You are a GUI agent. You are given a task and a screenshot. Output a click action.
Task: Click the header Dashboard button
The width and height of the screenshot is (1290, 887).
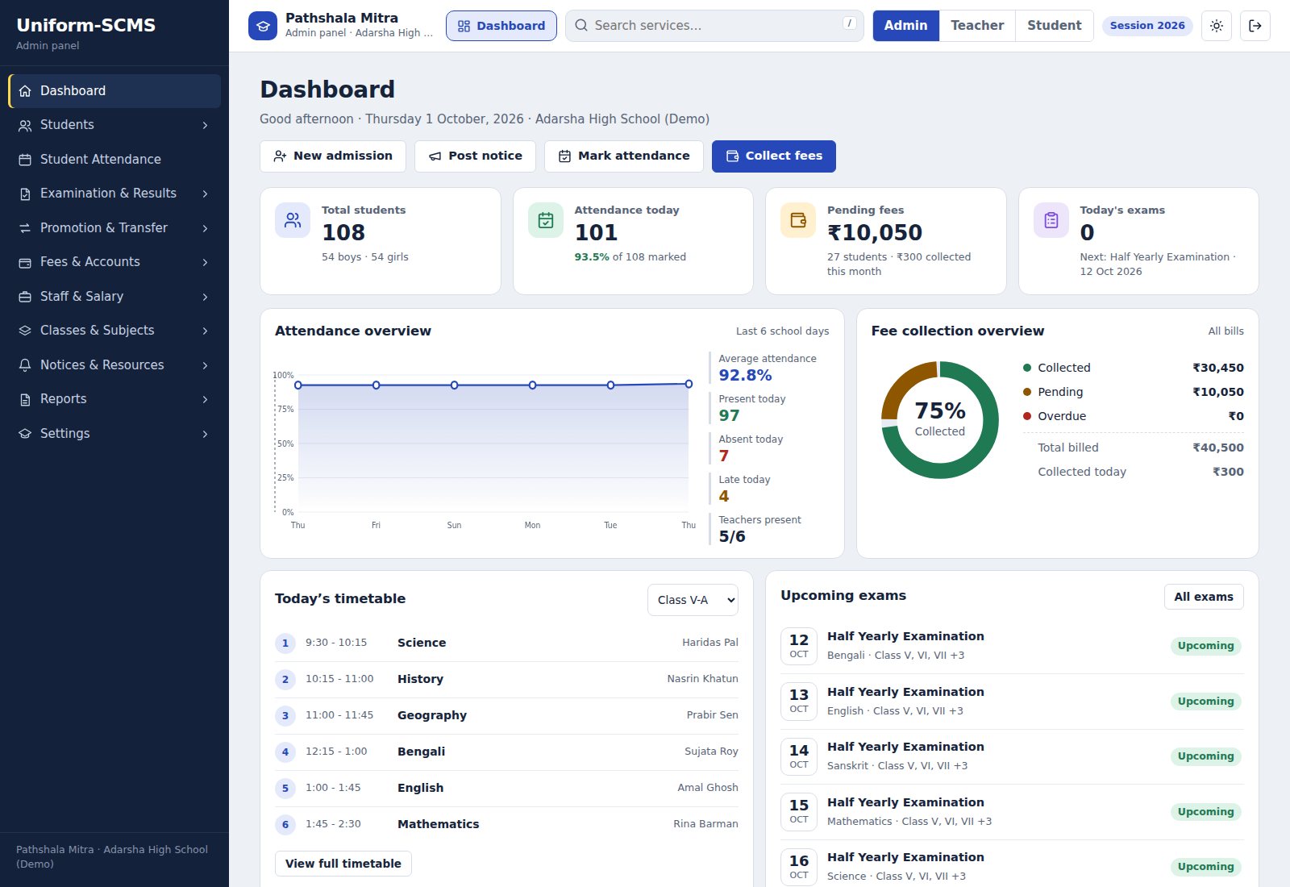[x=501, y=26]
